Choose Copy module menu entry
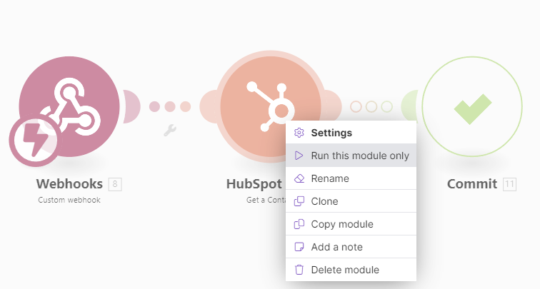The height and width of the screenshot is (289, 540). tap(341, 224)
